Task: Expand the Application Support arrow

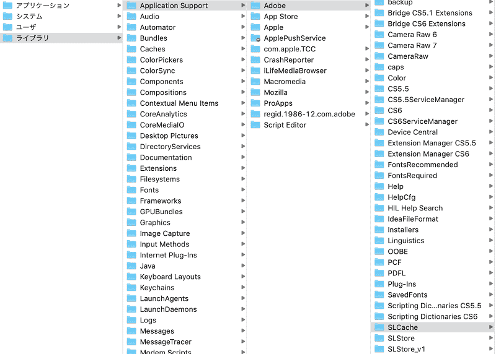Action: click(x=243, y=6)
